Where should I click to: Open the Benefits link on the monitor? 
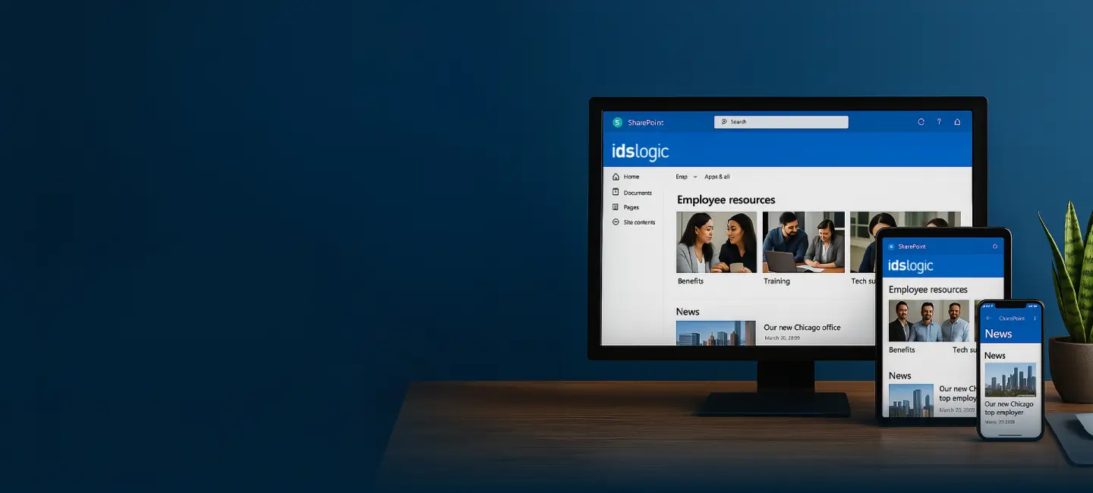[691, 281]
